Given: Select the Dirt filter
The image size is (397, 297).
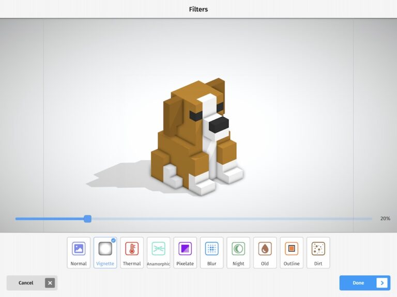Looking at the screenshot, I should point(318,253).
